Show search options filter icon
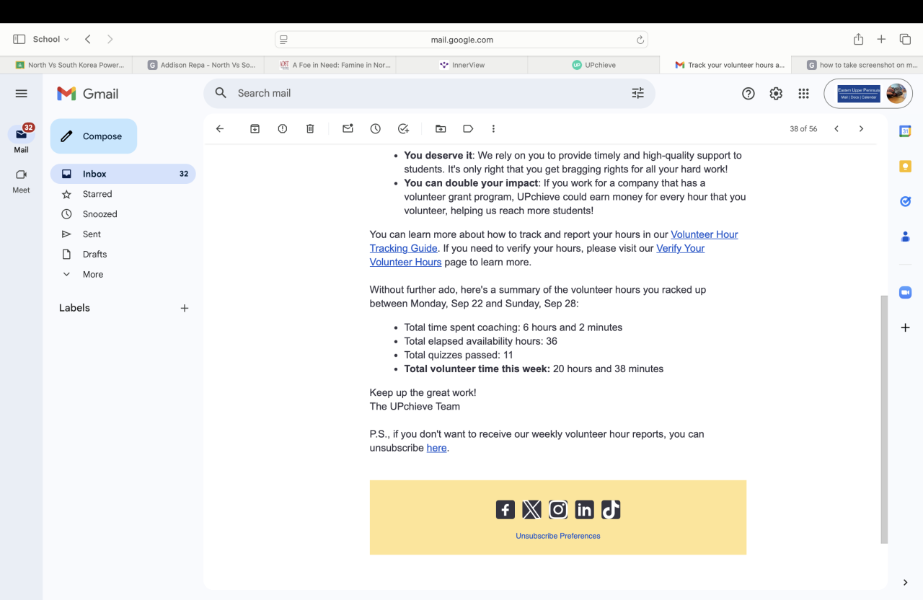This screenshot has height=600, width=923. pyautogui.click(x=638, y=94)
